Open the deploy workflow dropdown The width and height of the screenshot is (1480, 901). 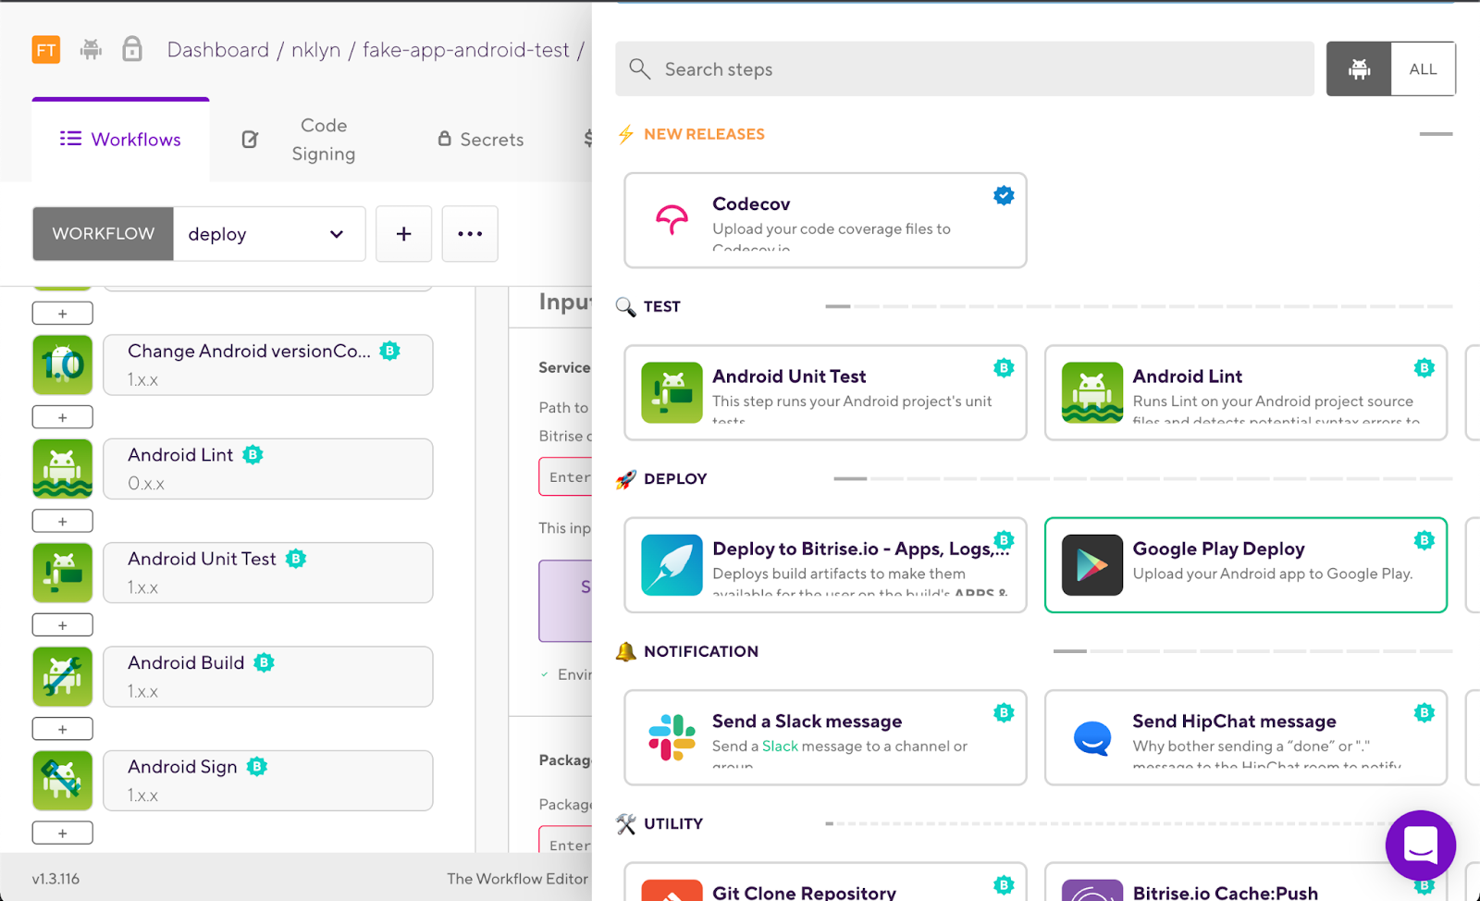click(x=269, y=234)
